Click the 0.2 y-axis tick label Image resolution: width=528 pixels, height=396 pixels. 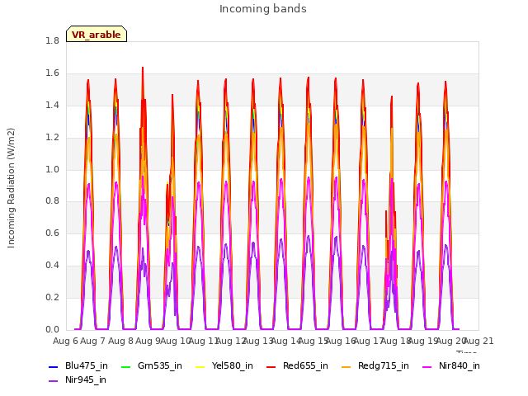[x=52, y=298]
